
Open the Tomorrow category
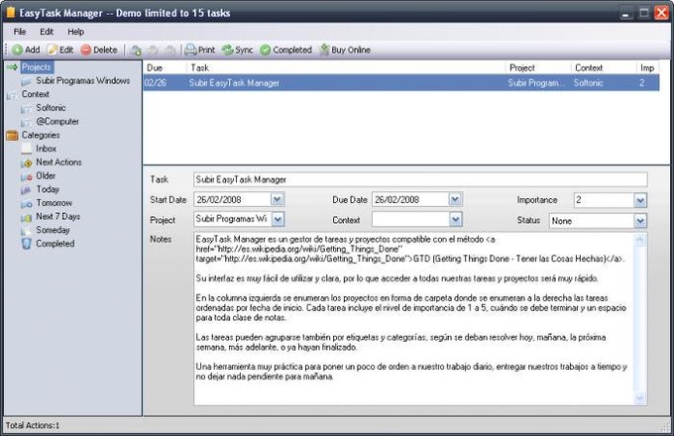[x=55, y=203]
